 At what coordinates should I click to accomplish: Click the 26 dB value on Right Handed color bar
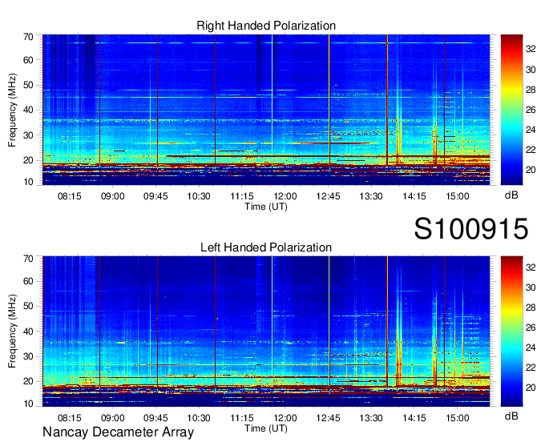531,110
